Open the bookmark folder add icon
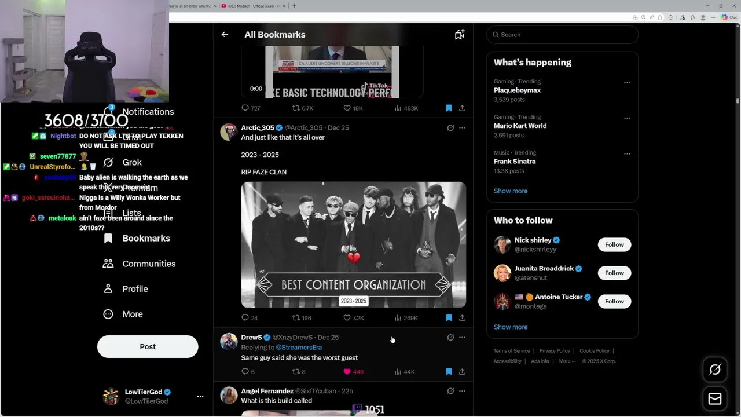The image size is (741, 417). (460, 35)
